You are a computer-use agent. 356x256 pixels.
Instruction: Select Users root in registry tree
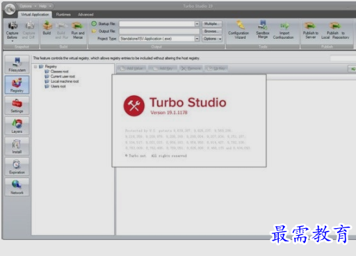point(58,86)
